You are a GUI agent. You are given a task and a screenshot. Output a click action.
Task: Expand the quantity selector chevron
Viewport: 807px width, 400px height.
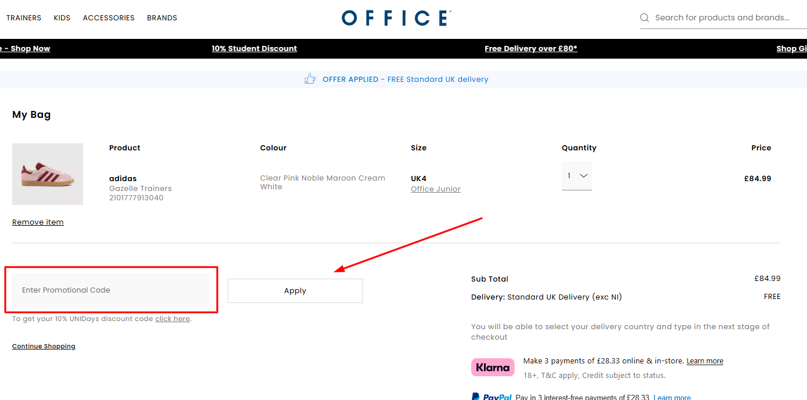click(583, 176)
